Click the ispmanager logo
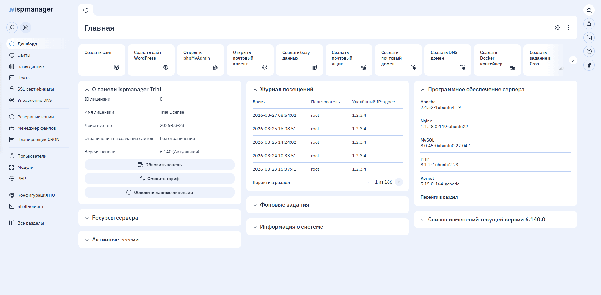The height and width of the screenshot is (295, 601). click(x=31, y=9)
